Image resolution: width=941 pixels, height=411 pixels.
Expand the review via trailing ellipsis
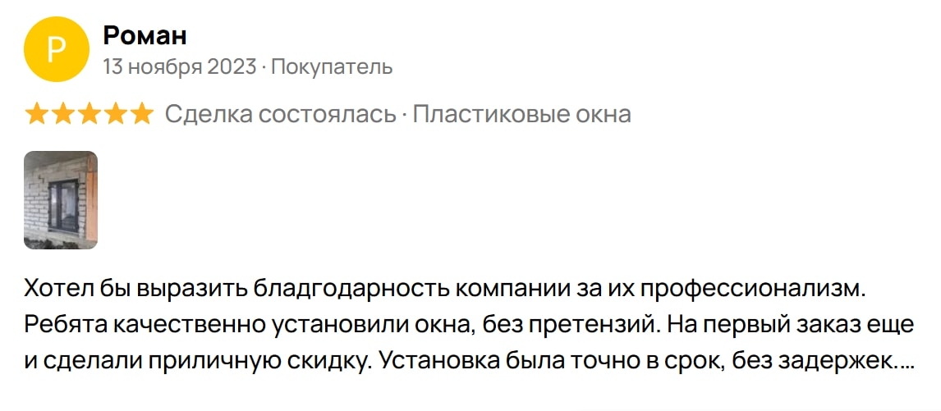click(x=906, y=363)
